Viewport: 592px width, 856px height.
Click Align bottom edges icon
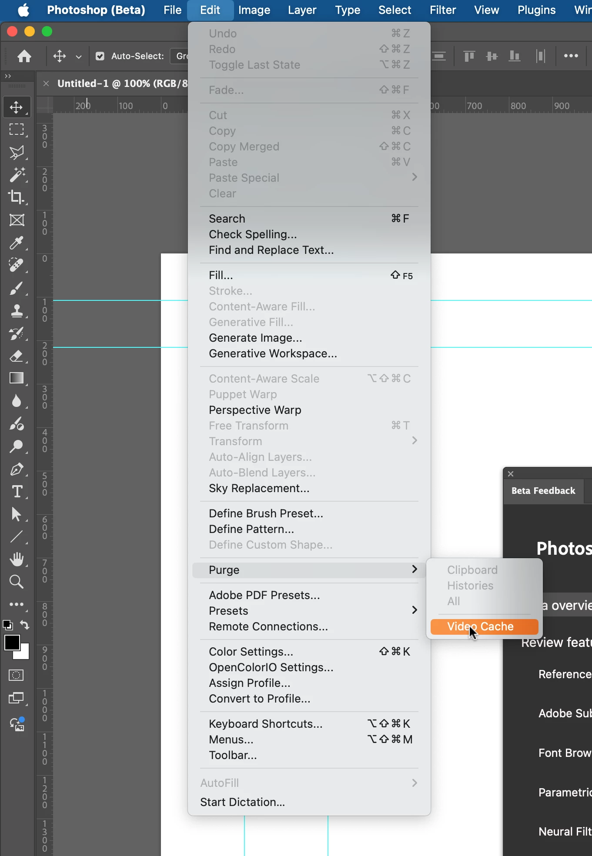(515, 56)
